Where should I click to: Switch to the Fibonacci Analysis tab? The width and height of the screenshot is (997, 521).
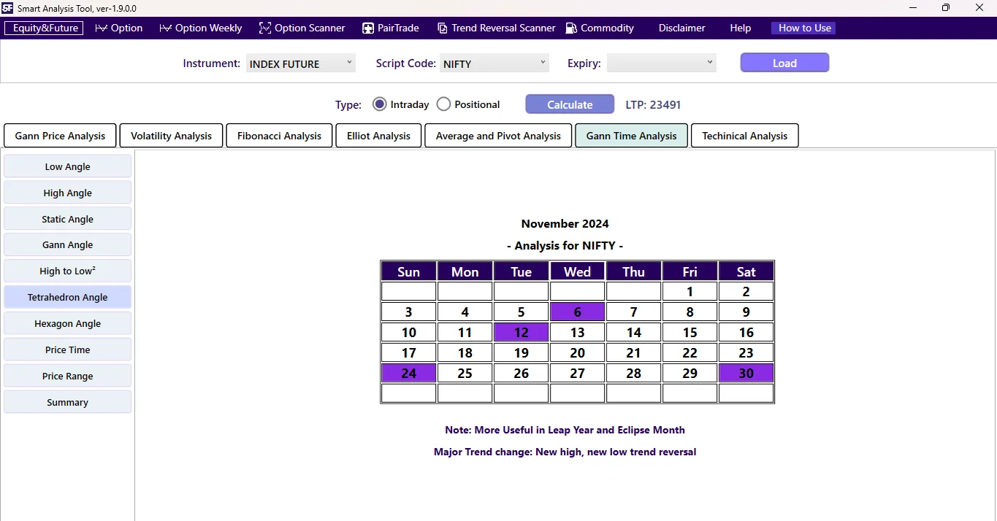pyautogui.click(x=278, y=135)
